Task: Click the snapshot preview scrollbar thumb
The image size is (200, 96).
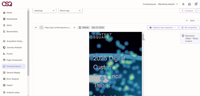Action: tap(143, 37)
